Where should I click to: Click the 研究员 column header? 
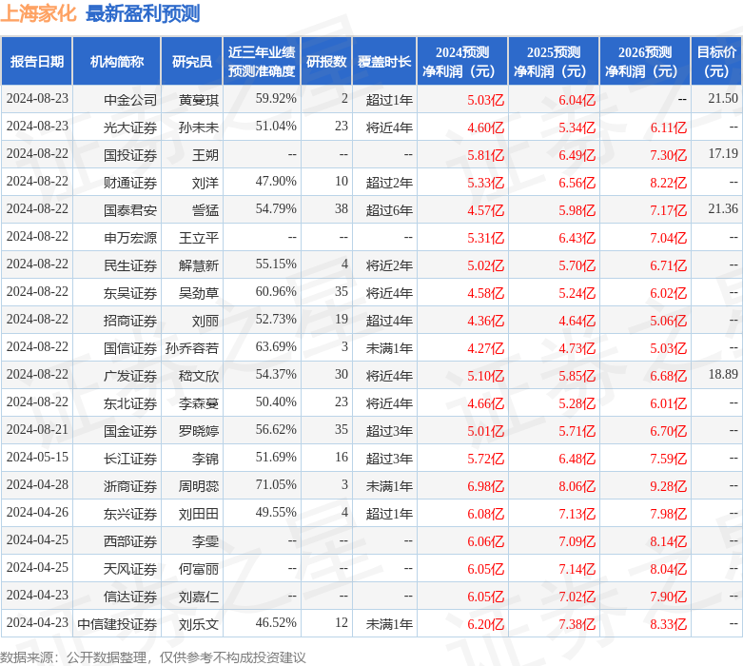[x=192, y=62]
